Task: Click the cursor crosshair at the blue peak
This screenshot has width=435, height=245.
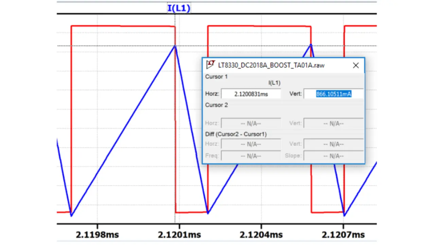Action: pyautogui.click(x=175, y=46)
